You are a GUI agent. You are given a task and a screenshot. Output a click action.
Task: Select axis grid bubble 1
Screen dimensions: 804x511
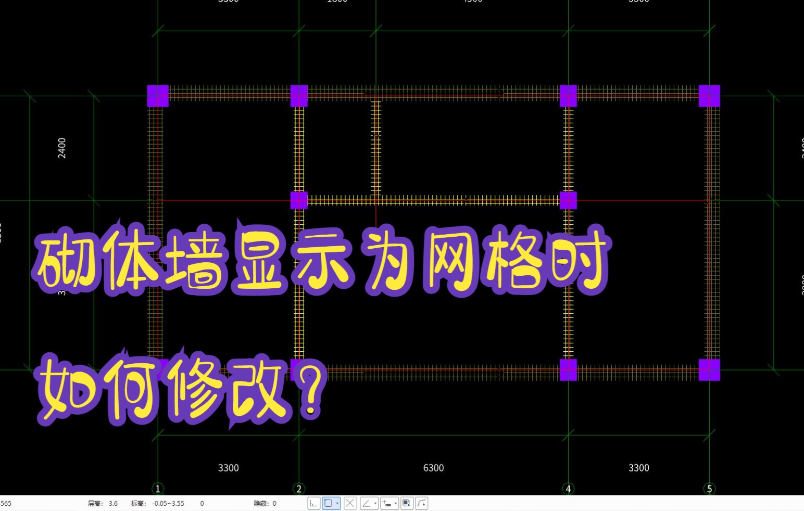coord(157,489)
